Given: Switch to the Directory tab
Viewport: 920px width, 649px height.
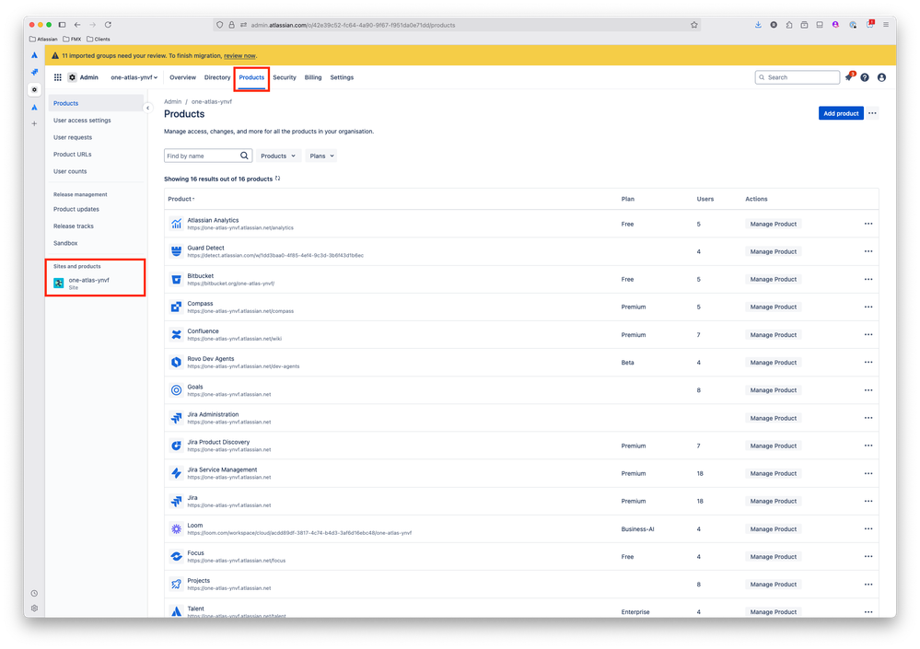Looking at the screenshot, I should [217, 77].
